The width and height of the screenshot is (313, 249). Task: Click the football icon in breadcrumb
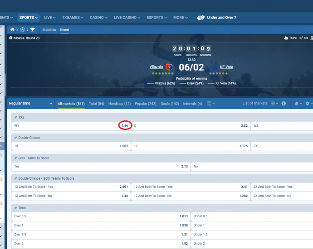pos(23,30)
